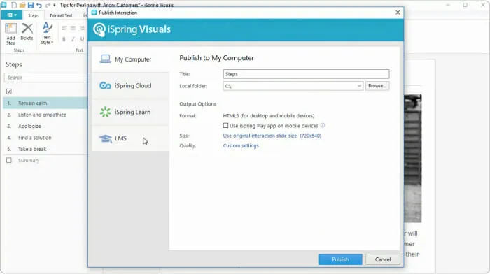Click the LMS graduation cap icon
490x274 pixels.
coord(105,138)
